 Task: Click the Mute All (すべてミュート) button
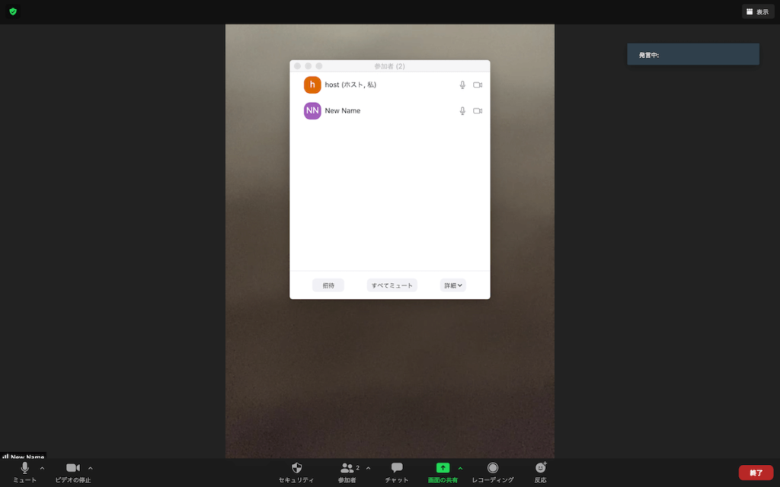[392, 285]
